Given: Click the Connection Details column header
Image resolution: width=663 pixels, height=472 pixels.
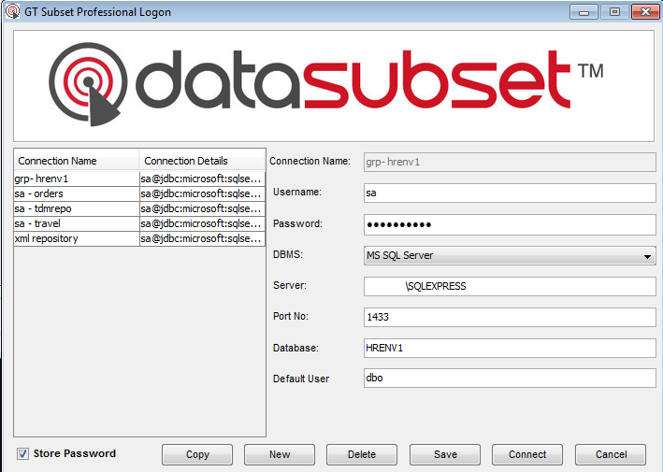Looking at the screenshot, I should (x=202, y=161).
